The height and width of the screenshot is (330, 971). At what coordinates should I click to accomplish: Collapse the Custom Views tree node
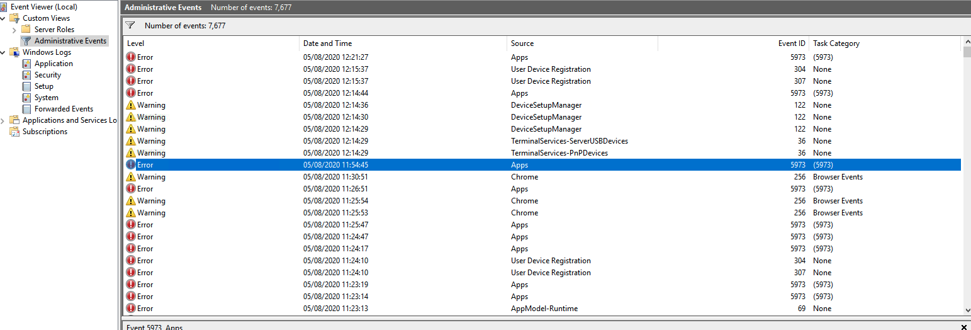click(x=3, y=18)
